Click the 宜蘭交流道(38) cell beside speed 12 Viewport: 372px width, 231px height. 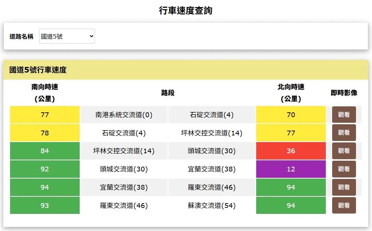pyautogui.click(x=212, y=169)
